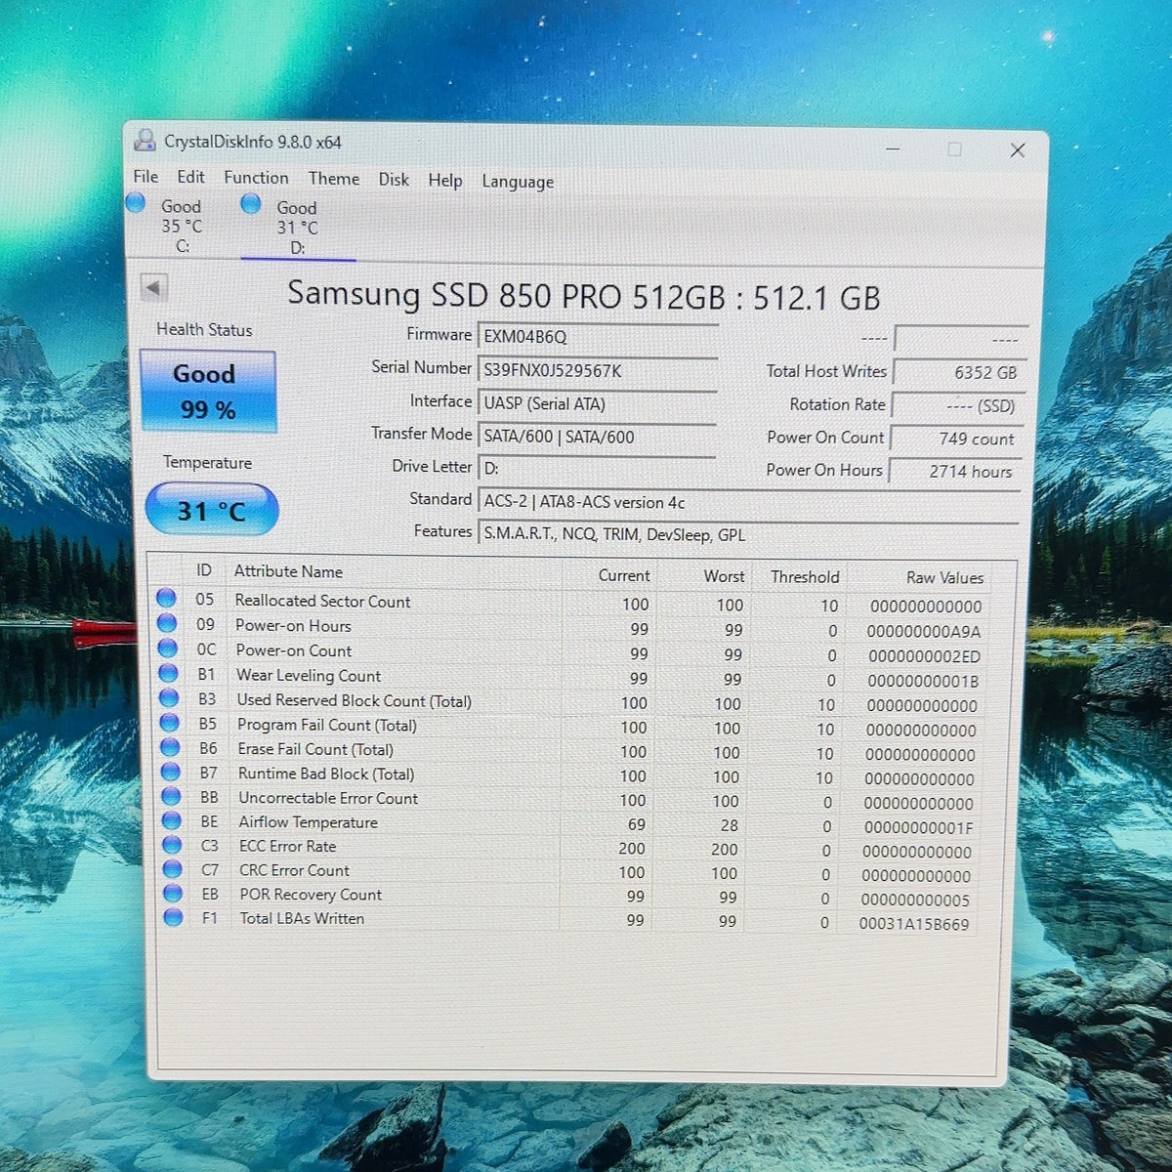
Task: Select the Wear Leveling Count attribute name
Action: click(309, 675)
